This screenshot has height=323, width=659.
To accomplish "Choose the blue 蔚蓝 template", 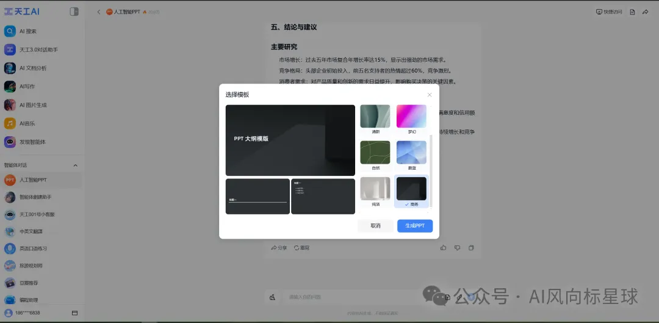I will (x=411, y=155).
